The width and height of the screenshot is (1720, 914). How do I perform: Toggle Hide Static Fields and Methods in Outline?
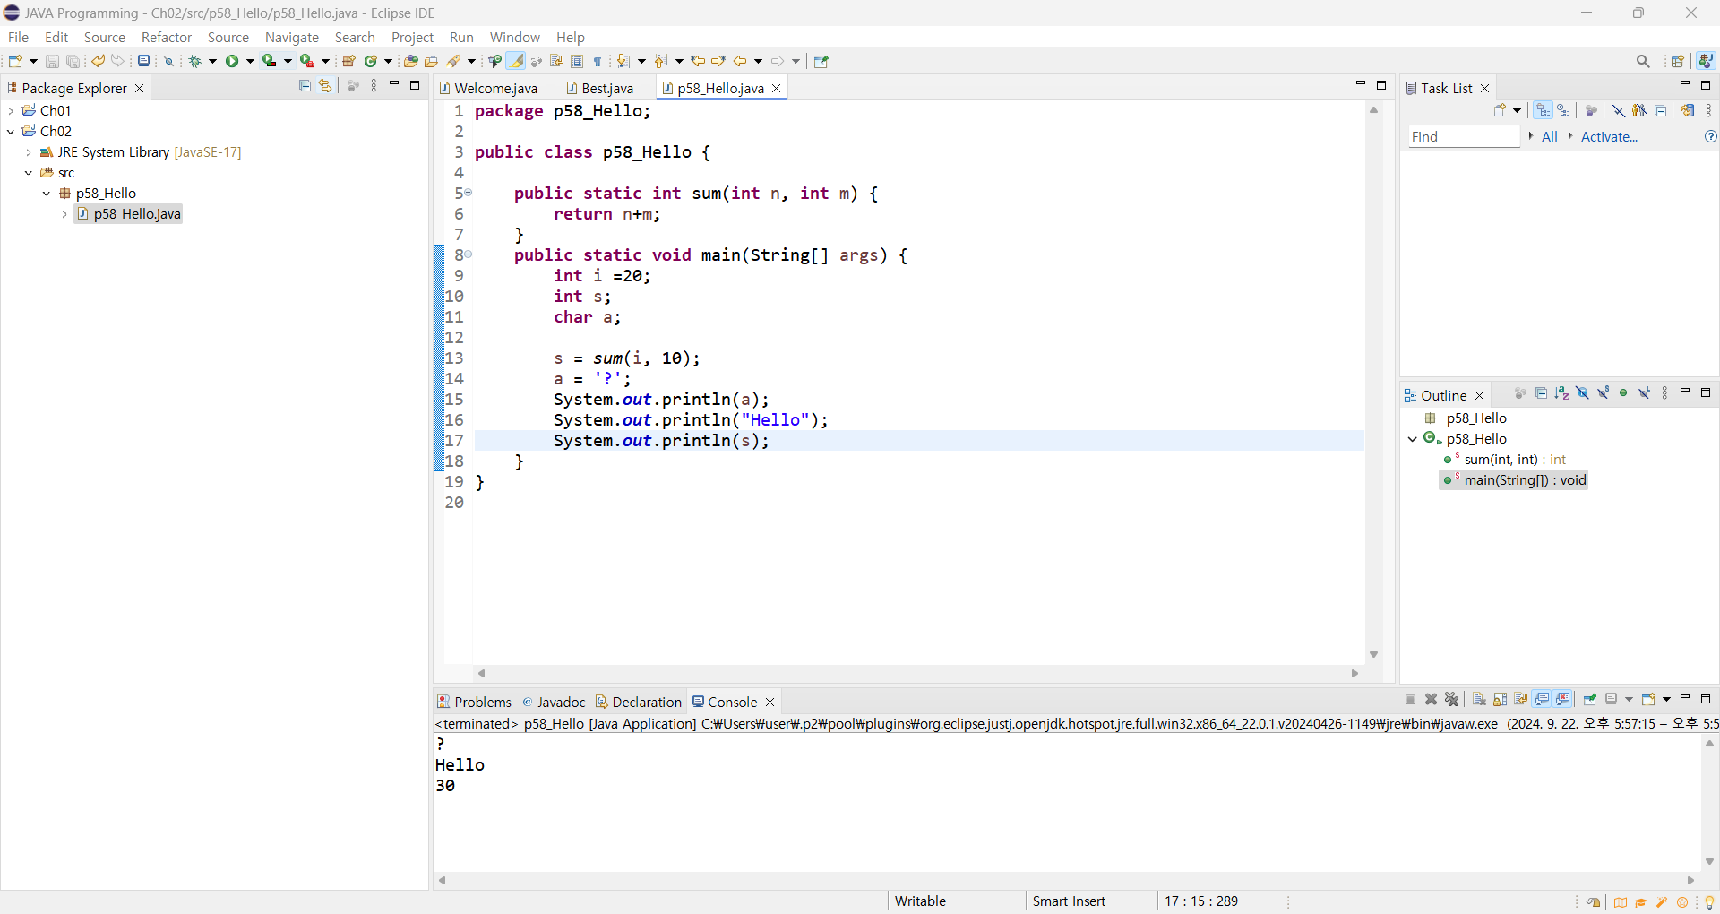1603,393
